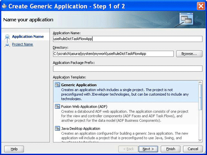Open the Project Name step link

pos(23,44)
